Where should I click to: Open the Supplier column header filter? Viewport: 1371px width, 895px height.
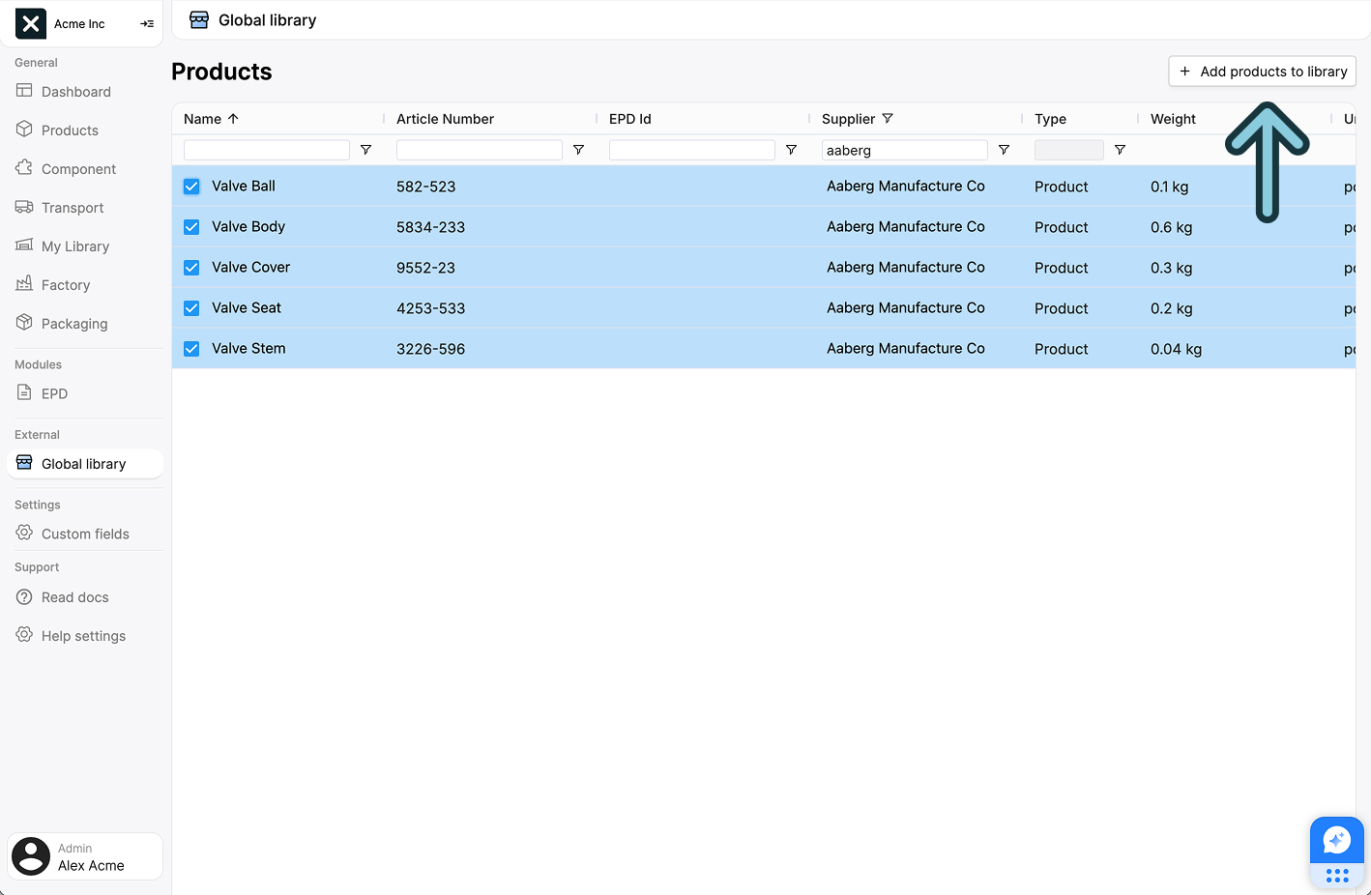click(888, 119)
